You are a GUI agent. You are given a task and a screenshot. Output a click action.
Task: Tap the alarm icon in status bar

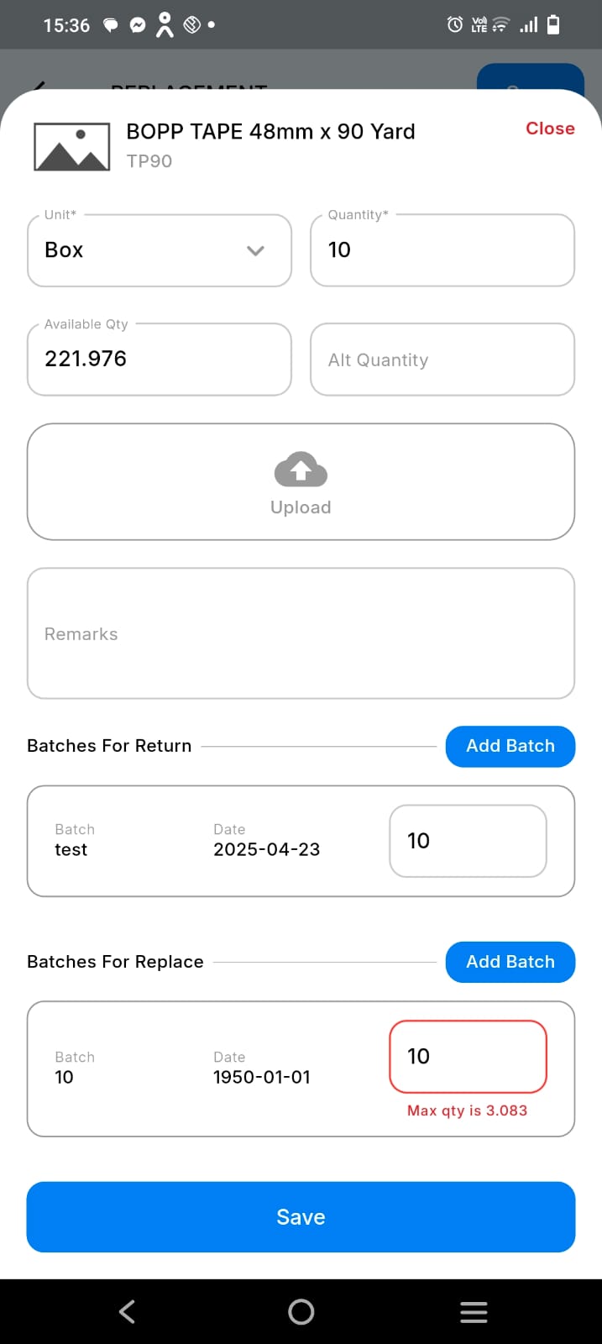click(454, 25)
